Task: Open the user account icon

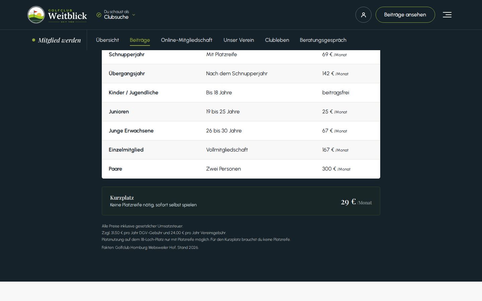Action: tap(364, 15)
